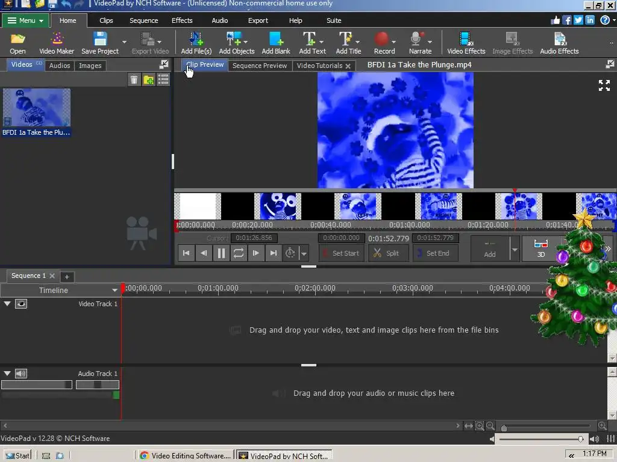Enter fullscreen preview mode

point(604,85)
